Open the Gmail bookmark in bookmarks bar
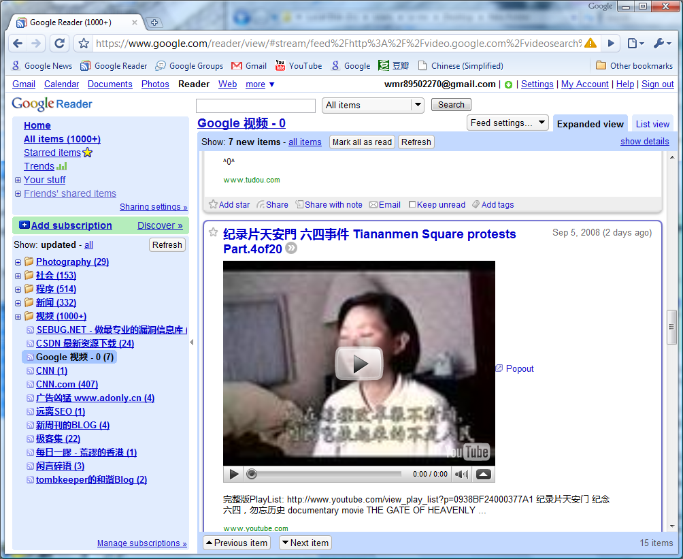 (x=249, y=66)
